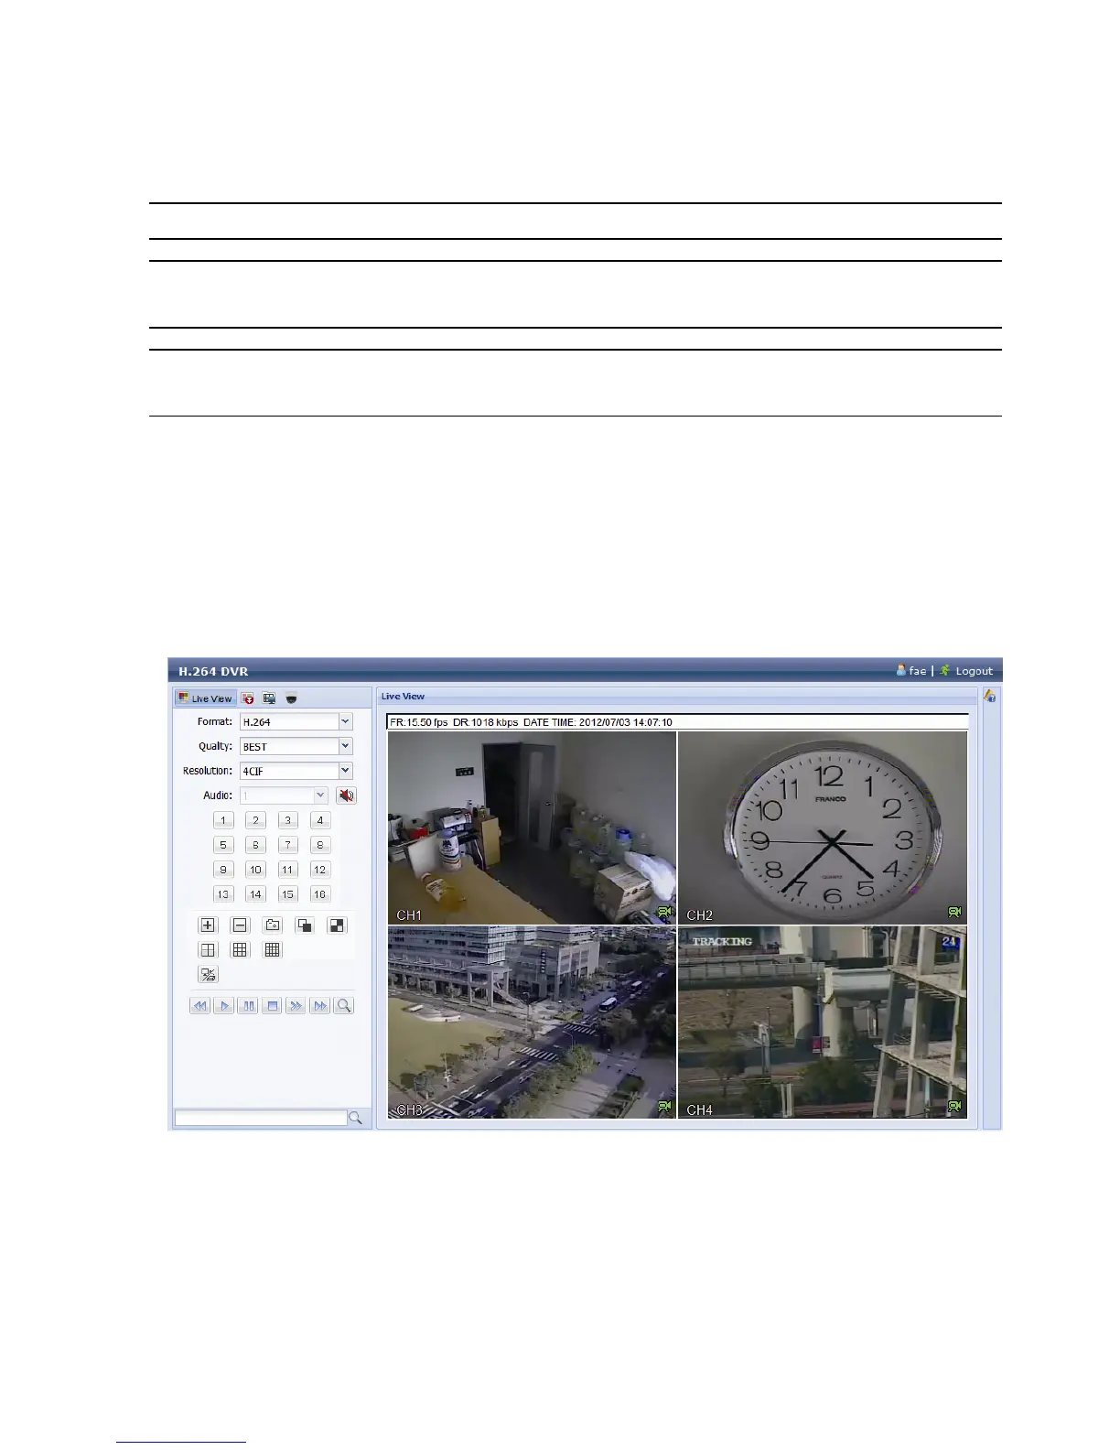Click the recording icon in CH3 view
This screenshot has height=1450, width=1120.
tap(665, 1107)
